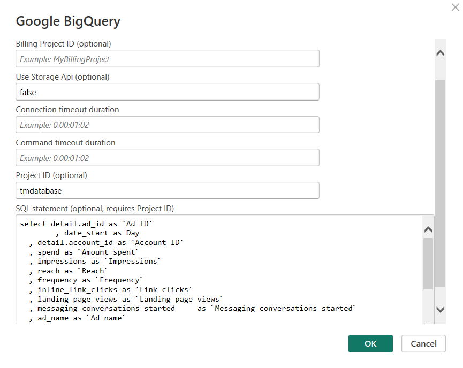This screenshot has width=463, height=368.
Task: Click the 'detail.account_id as `Account ID`' line
Action: 105,243
